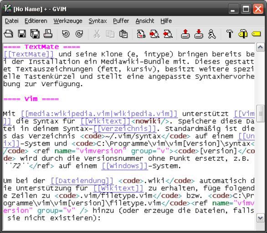Screen dimensions: 267x233
Task: Click the word 'Textauszeichnungen' in text
Action: pos(54,69)
